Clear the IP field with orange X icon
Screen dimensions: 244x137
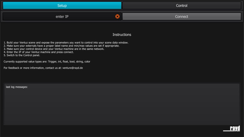click(x=117, y=17)
